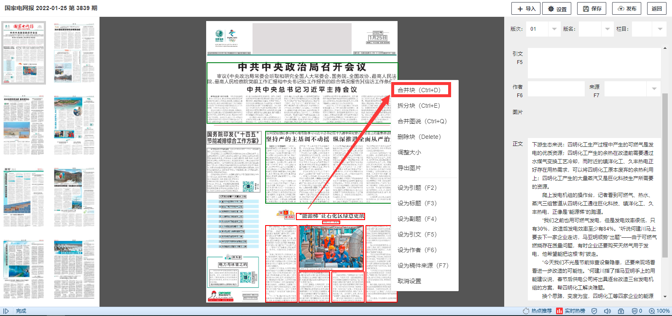The image size is (672, 316).
Task: Click the sidebar toggle icon at bottom-left
Action: [x=6, y=311]
